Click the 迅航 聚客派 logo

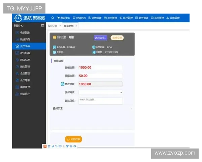(30, 18)
